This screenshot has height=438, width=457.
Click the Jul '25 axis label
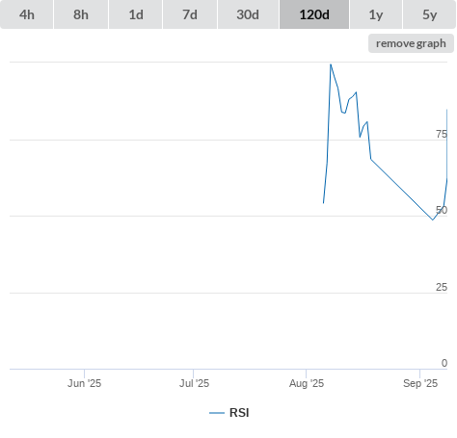pyautogui.click(x=194, y=383)
